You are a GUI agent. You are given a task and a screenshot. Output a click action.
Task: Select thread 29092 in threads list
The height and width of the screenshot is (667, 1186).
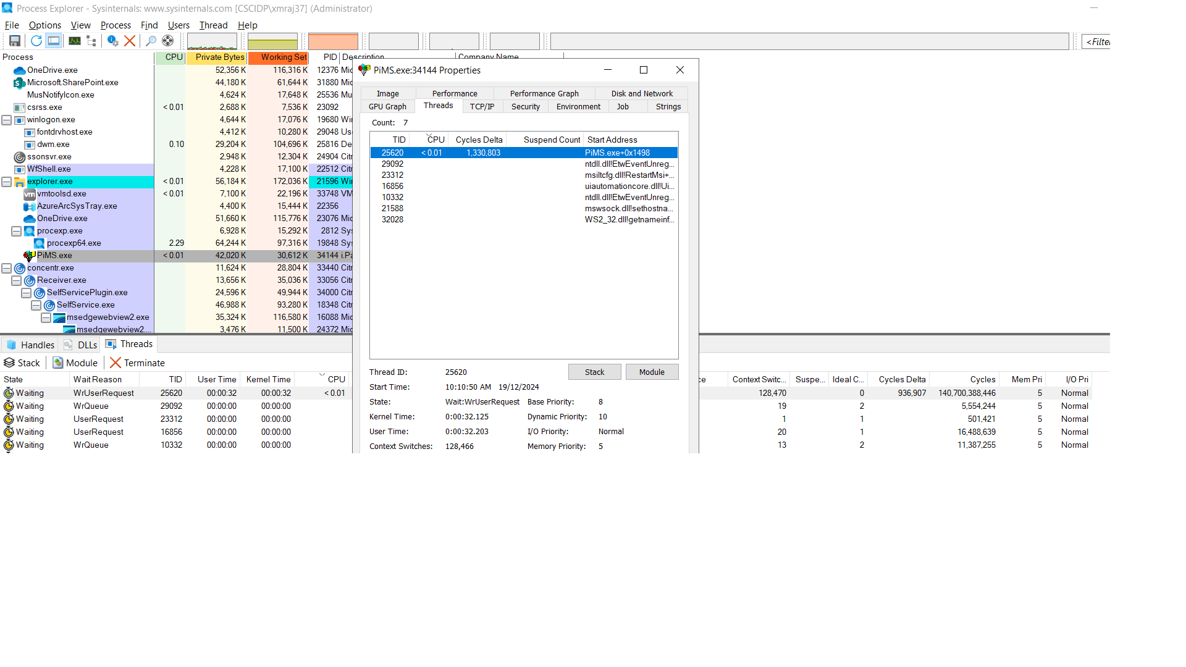393,164
